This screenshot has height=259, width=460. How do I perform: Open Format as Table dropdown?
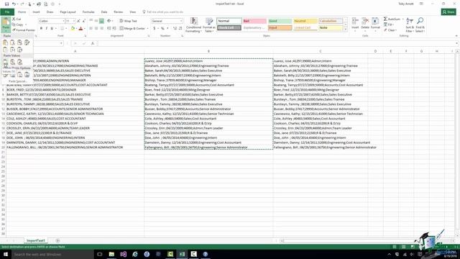[x=209, y=24]
